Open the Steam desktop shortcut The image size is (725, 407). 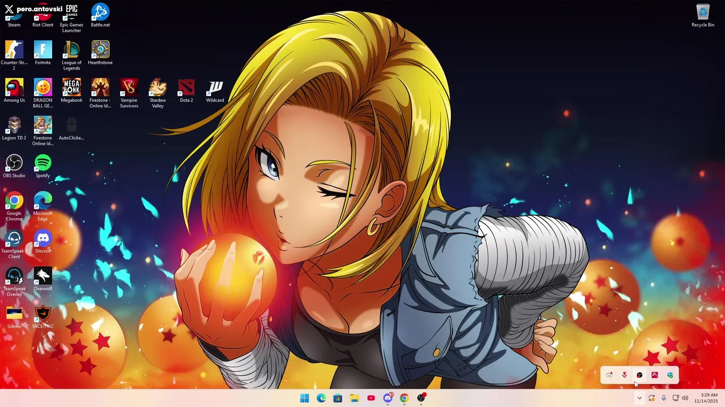[x=14, y=17]
